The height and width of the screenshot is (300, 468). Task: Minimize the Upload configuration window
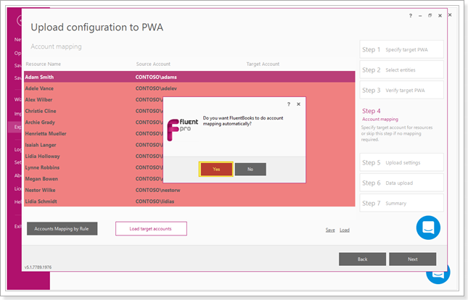coord(420,15)
